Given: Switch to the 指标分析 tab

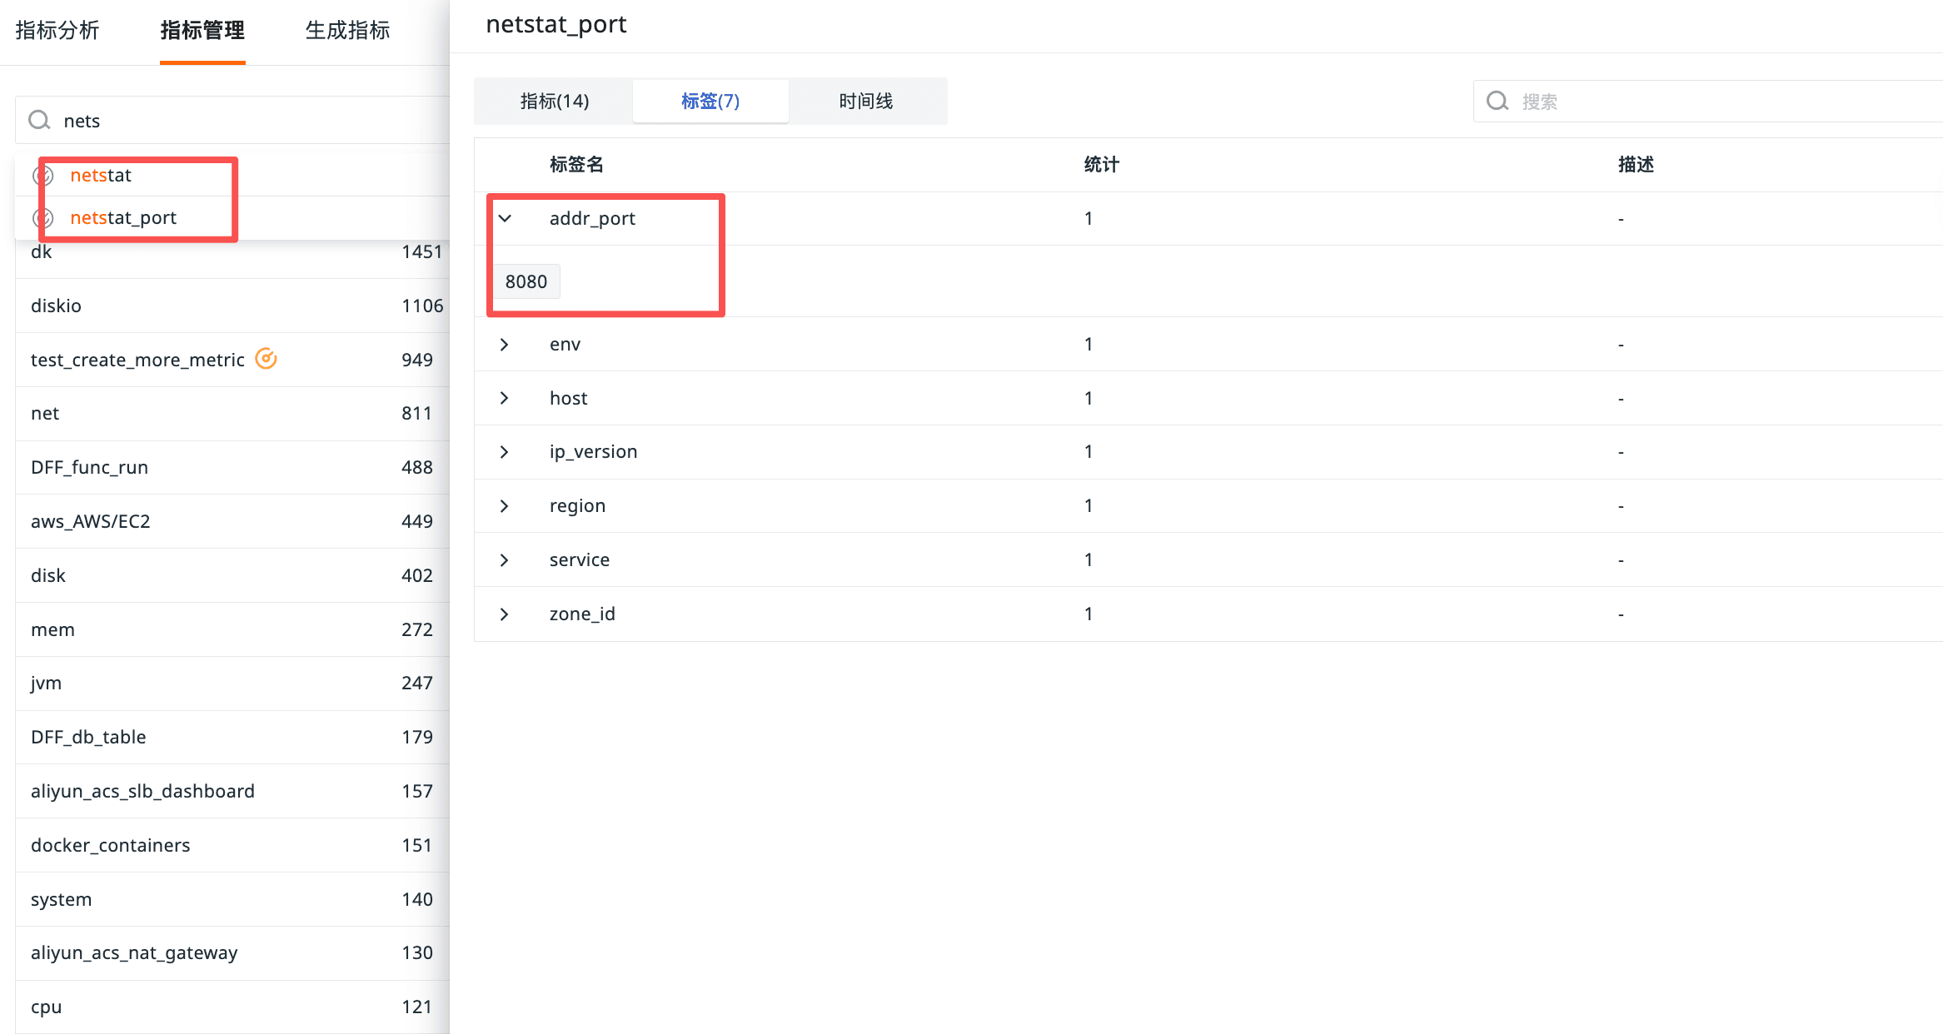Looking at the screenshot, I should tap(57, 31).
